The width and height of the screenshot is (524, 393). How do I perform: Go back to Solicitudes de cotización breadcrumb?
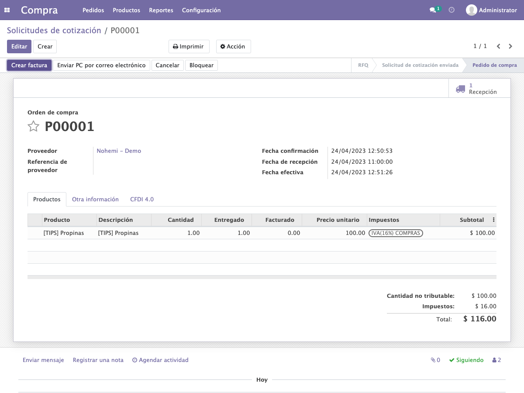tap(54, 31)
